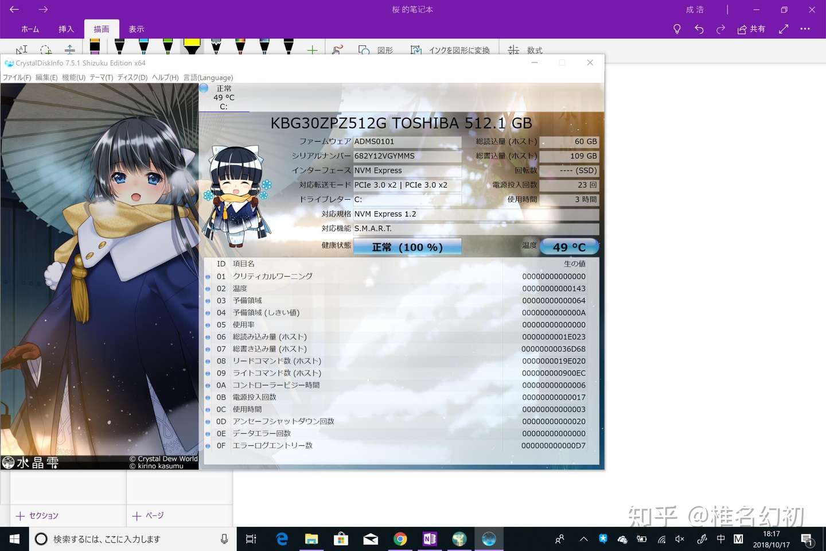Open the Mail app on taskbar
Viewport: 826px width, 551px height.
pos(371,539)
